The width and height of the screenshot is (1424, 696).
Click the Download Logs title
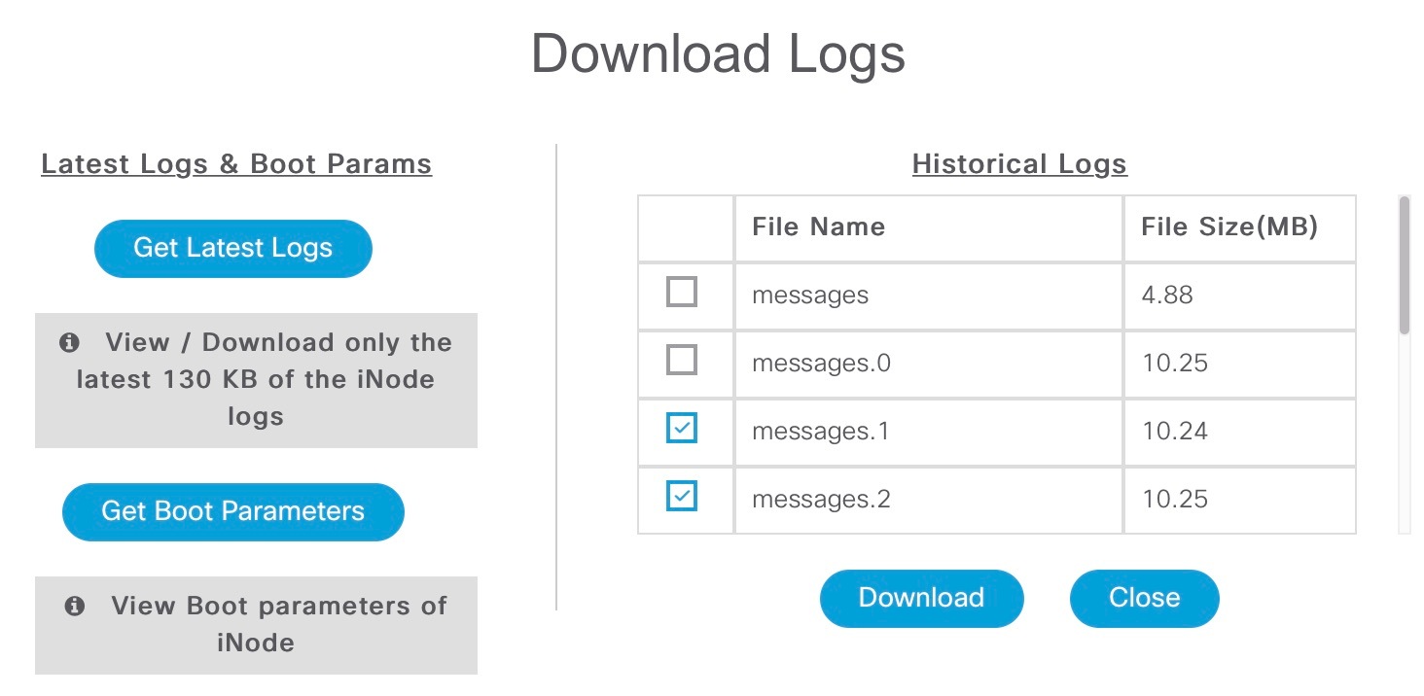click(x=718, y=53)
